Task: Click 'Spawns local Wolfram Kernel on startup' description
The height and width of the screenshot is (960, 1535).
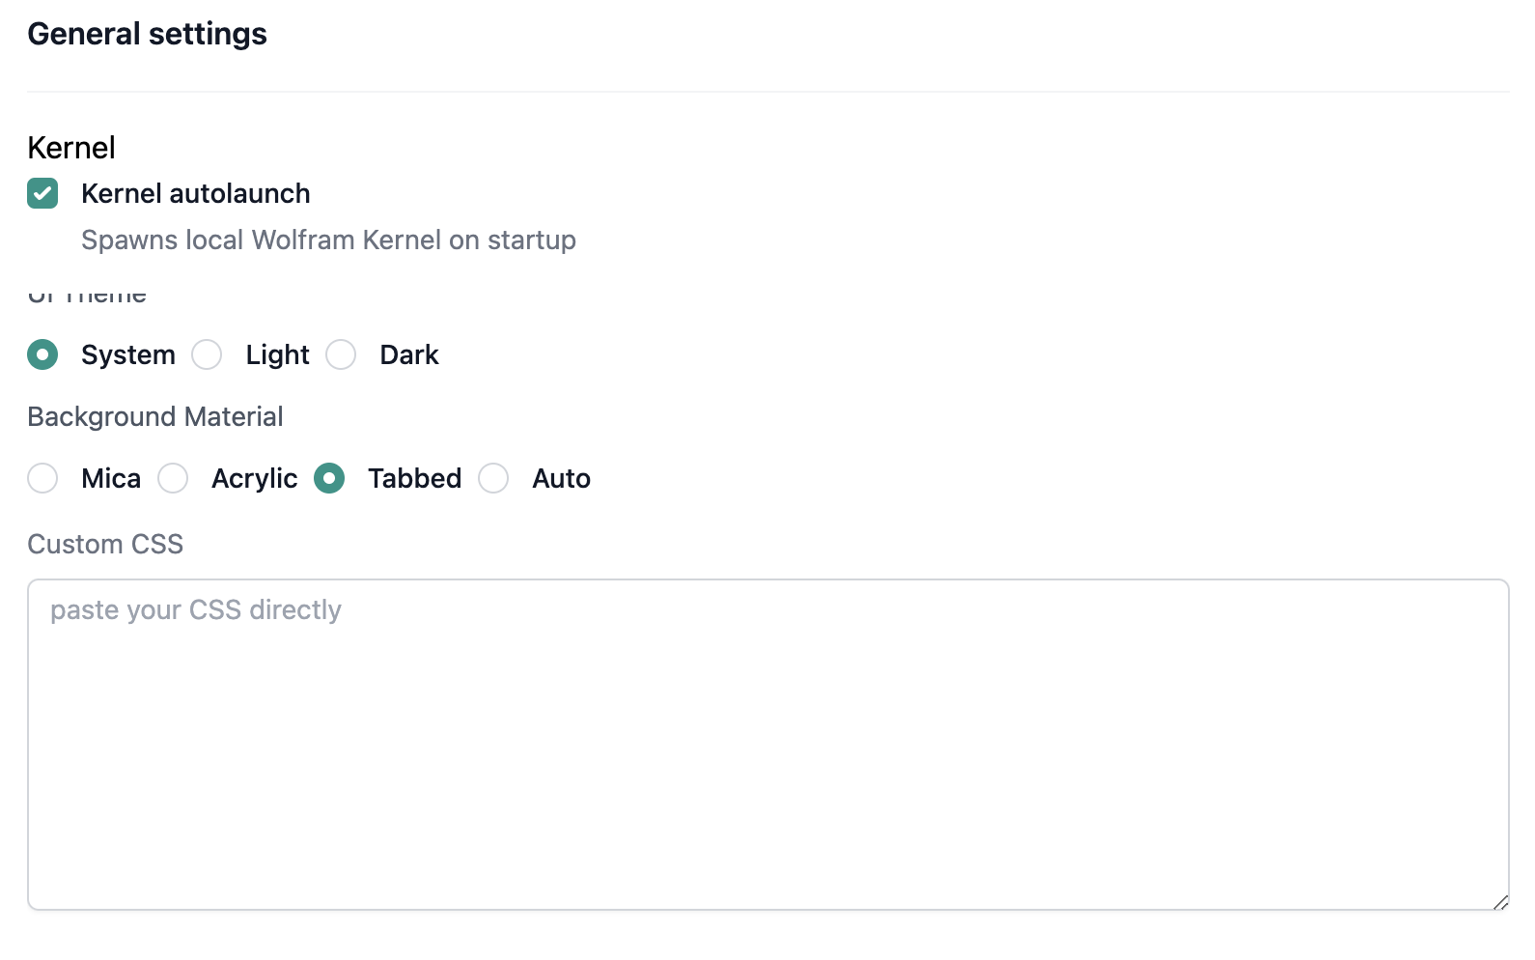Action: pyautogui.click(x=328, y=240)
